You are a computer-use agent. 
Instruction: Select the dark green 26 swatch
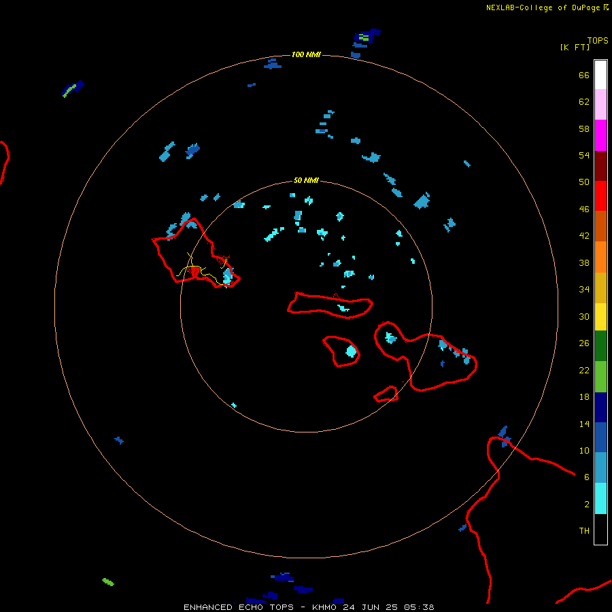tap(600, 346)
